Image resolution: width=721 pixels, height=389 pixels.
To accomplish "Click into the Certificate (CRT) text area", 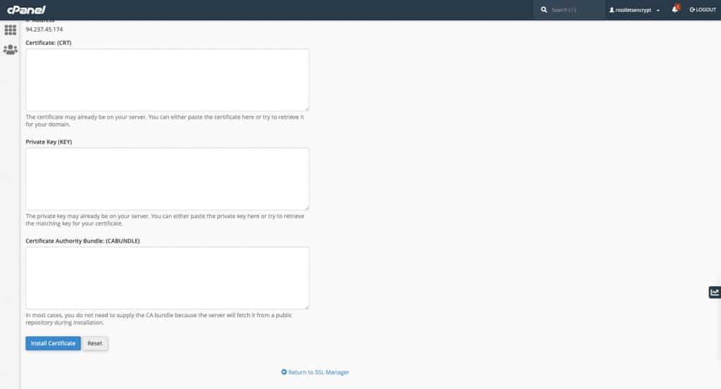I will pos(168,80).
